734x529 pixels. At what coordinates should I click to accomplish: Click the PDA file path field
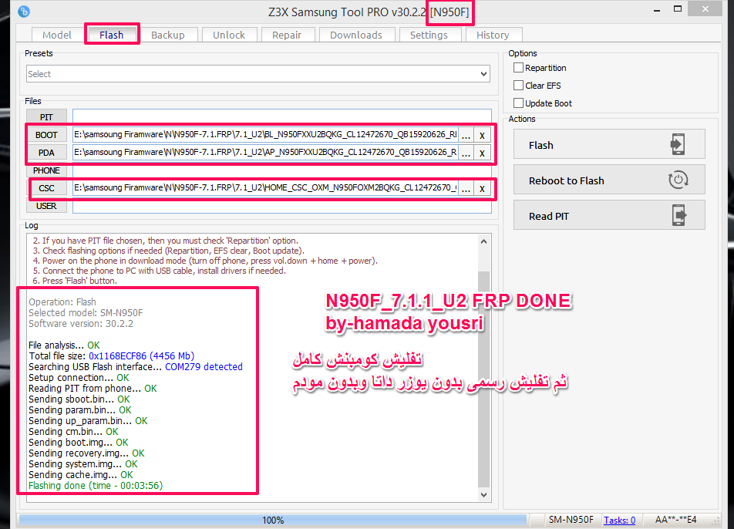click(265, 153)
